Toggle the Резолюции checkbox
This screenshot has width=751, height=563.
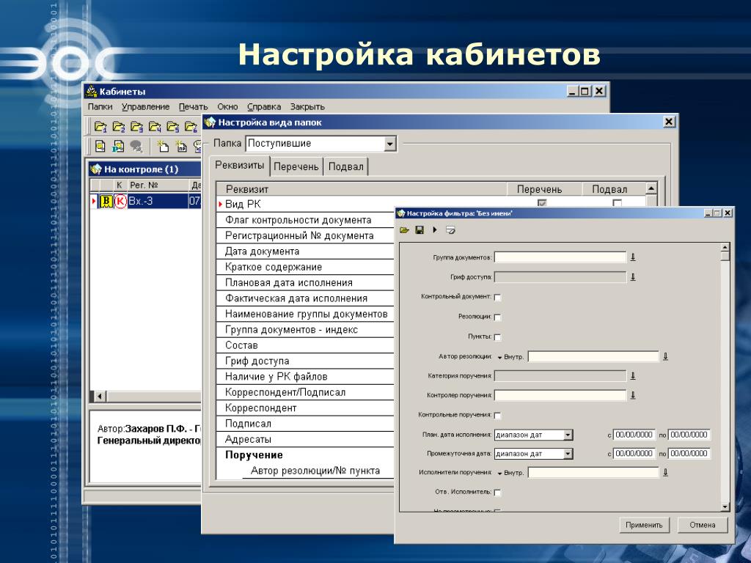click(x=497, y=317)
